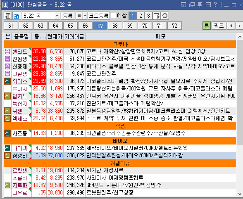This screenshot has height=199, width=243.
Task: Open the 5.22 목 group dropdown
Action: pos(57,16)
